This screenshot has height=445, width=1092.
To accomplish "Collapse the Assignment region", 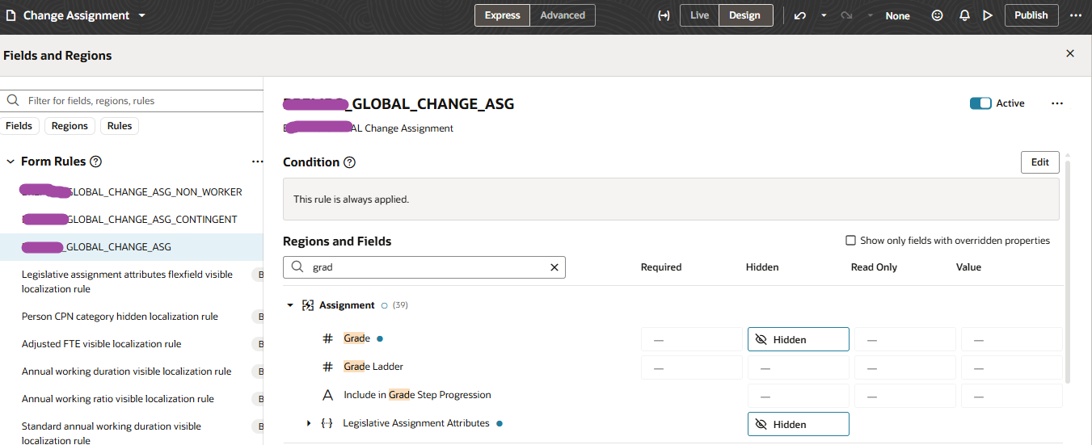I will pos(290,305).
